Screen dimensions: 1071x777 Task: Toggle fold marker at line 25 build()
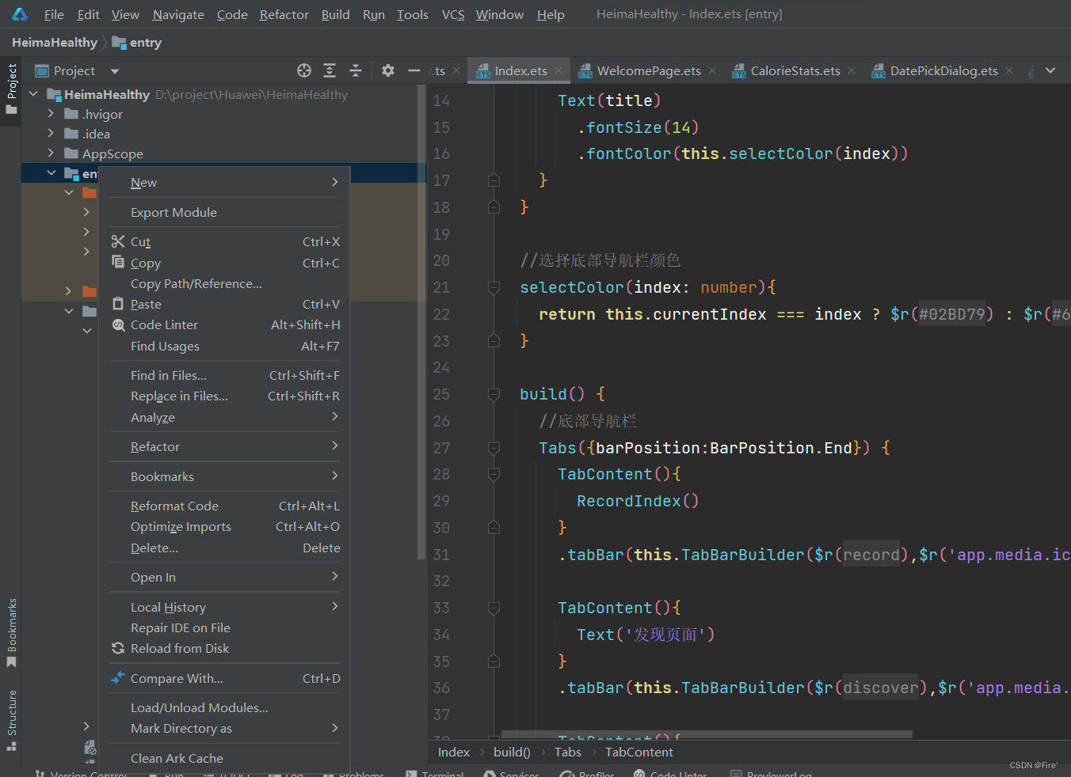click(494, 394)
